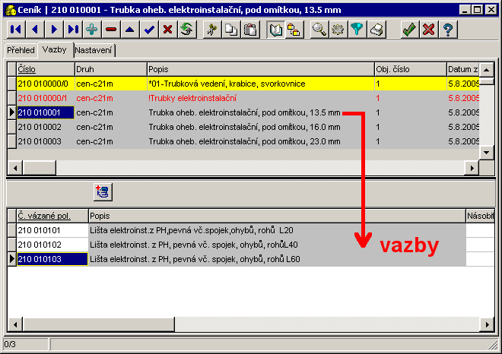Viewport: 502px width, 354px height.
Task: Click the Obj. číslo column header
Action: [409, 69]
